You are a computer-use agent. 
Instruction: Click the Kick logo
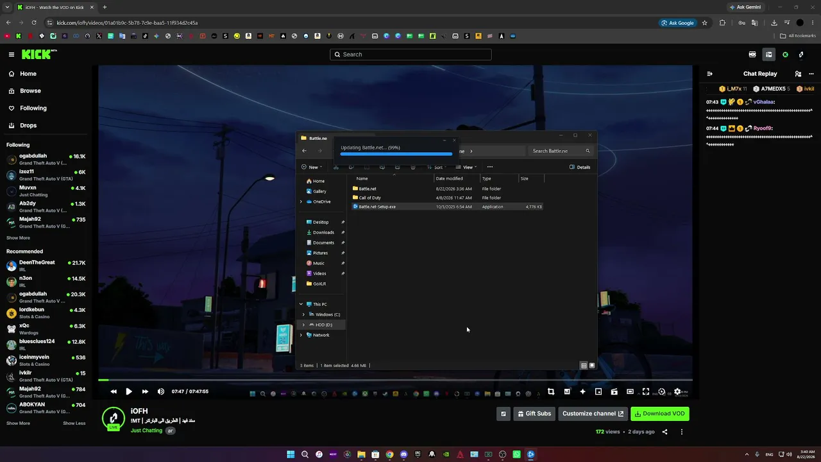[x=38, y=55]
